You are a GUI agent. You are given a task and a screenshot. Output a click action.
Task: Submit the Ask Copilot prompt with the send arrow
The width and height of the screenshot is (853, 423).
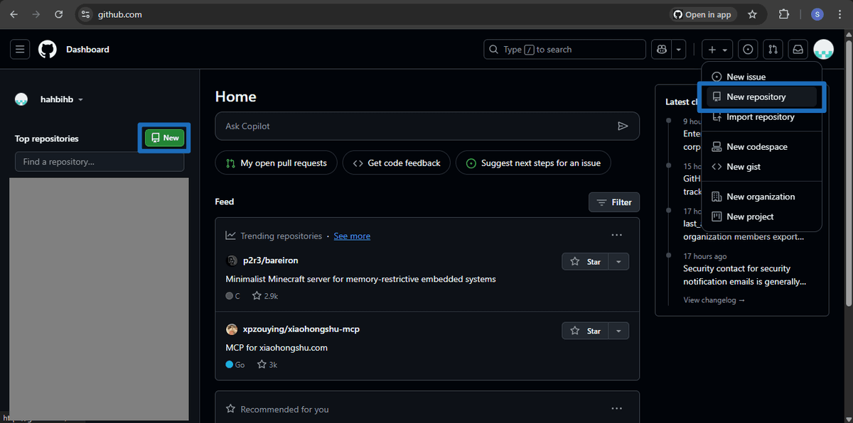pyautogui.click(x=623, y=126)
